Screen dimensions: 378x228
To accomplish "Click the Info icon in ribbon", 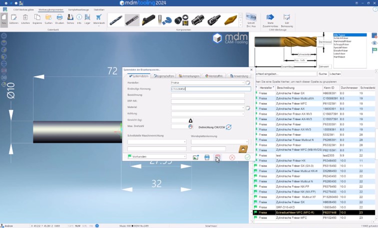I will point(79,19).
